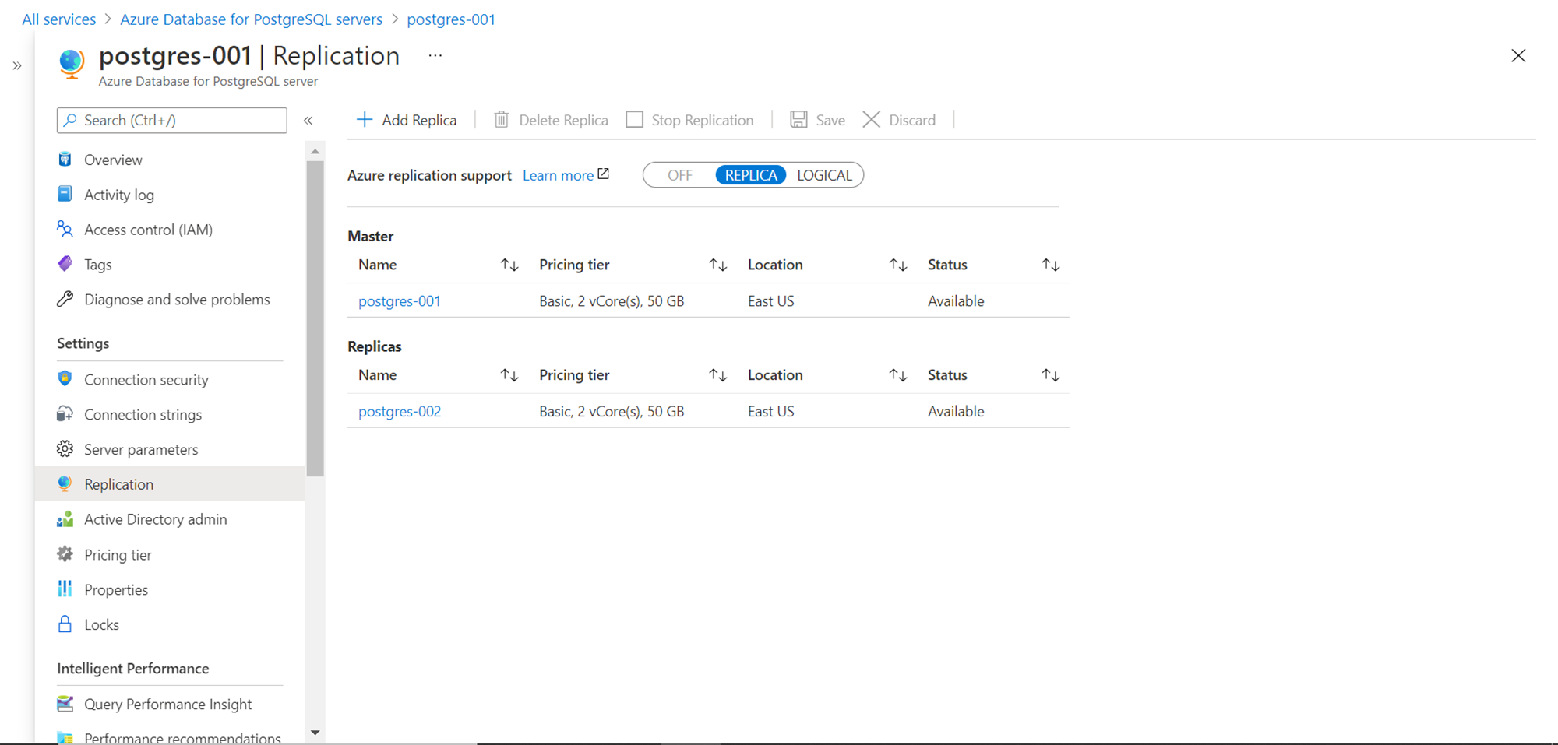Image resolution: width=1558 pixels, height=745 pixels.
Task: Select the LOGICAL replication support option
Action: [824, 175]
